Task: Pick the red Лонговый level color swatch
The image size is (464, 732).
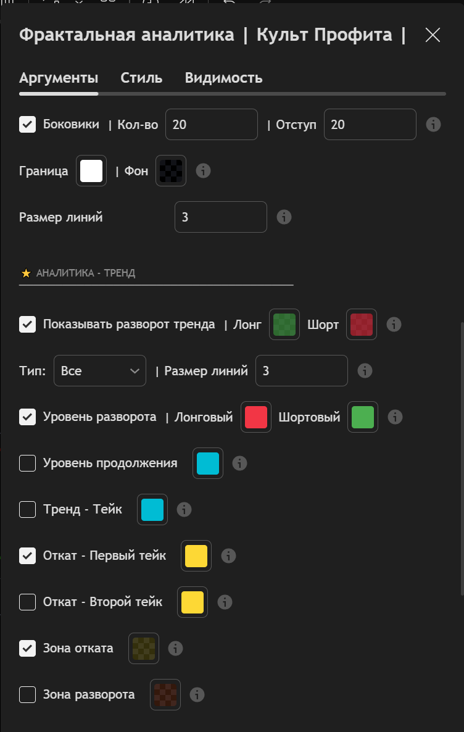Action: (x=256, y=417)
